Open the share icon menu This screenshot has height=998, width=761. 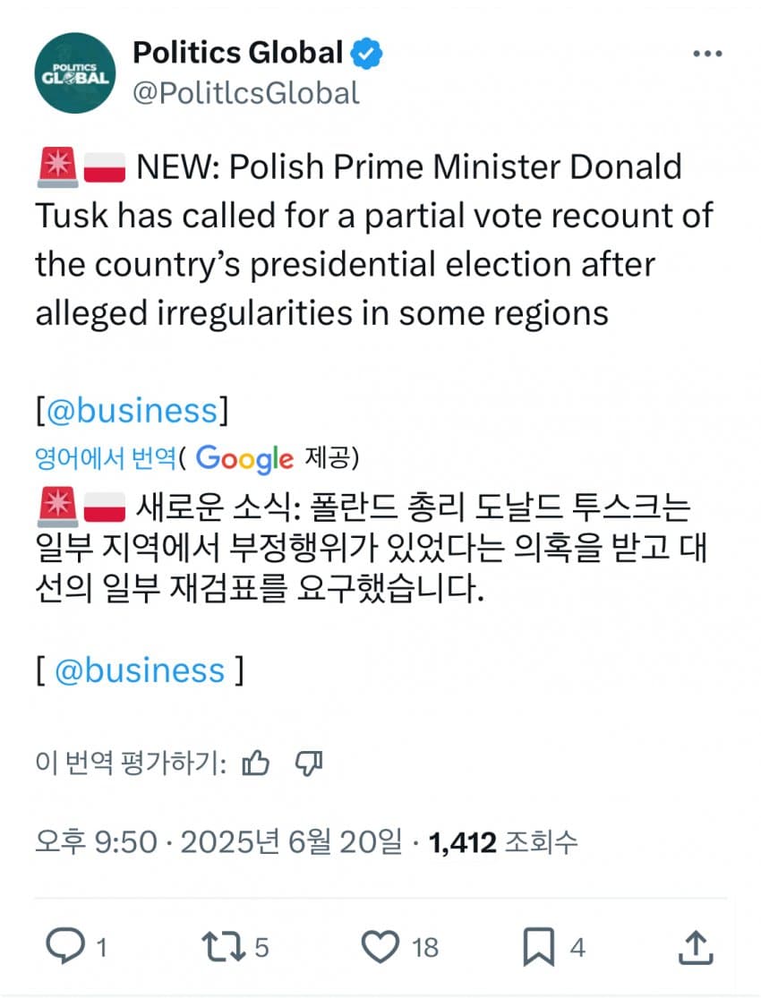coord(696,946)
